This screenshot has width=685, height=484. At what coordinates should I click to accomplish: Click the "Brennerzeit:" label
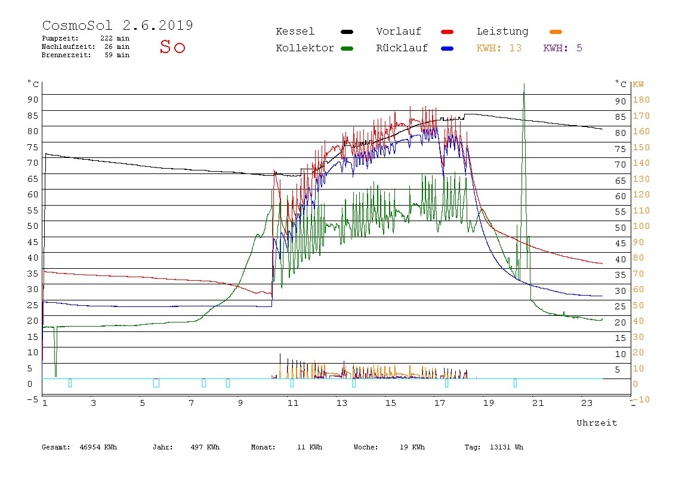(x=66, y=55)
